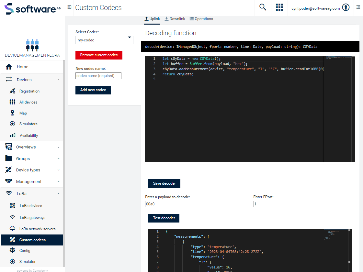The image size is (363, 272).
Task: Click the output JSON scrollbar
Action: tap(349, 250)
